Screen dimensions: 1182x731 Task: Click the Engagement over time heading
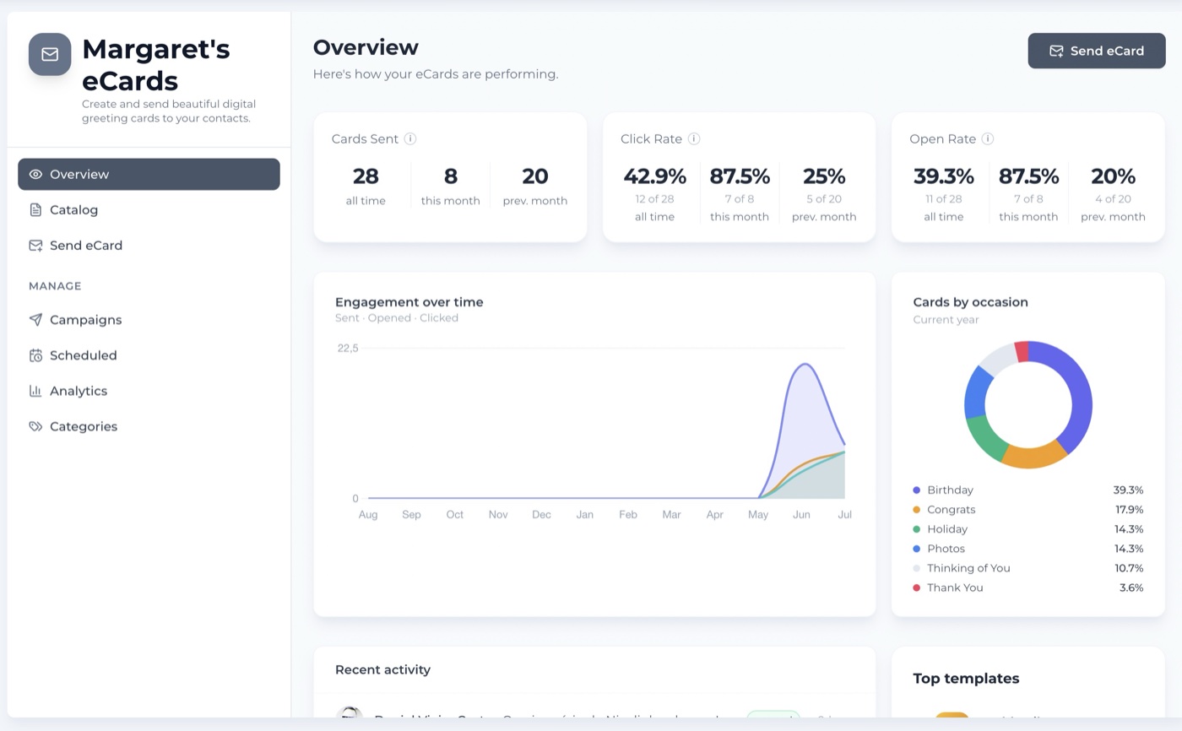coord(409,302)
